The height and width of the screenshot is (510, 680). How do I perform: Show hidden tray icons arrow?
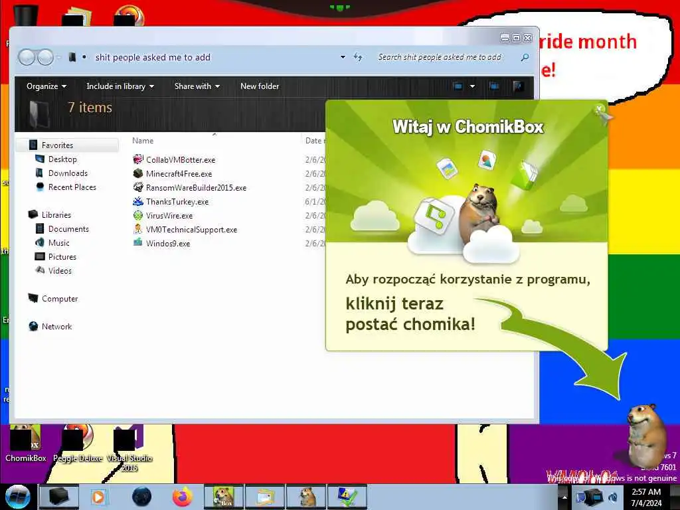pos(564,497)
